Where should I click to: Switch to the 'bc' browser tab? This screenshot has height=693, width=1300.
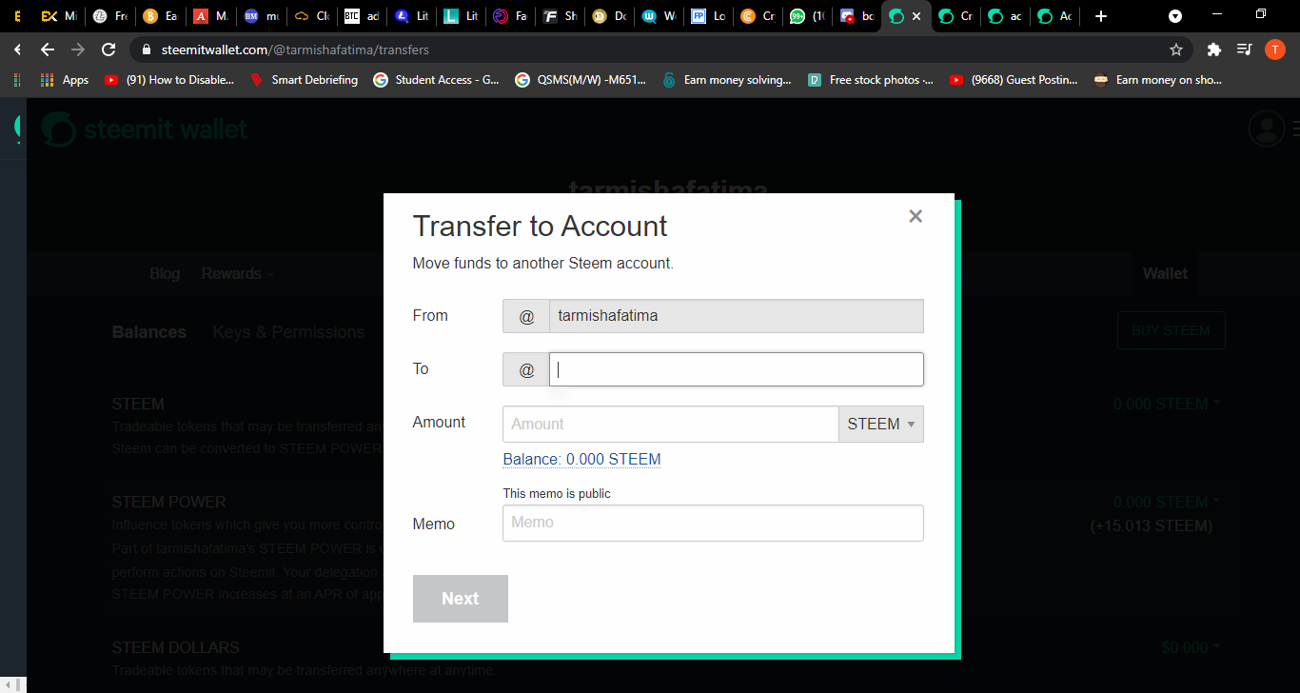[858, 16]
